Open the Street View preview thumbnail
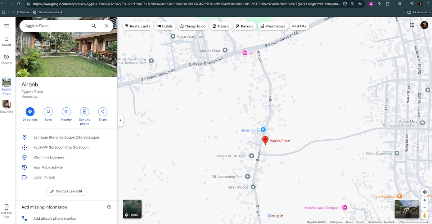Viewport: 432px width, 224px height. point(407,209)
